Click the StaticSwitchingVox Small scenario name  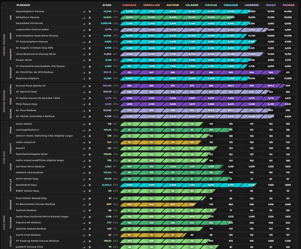pos(31,154)
